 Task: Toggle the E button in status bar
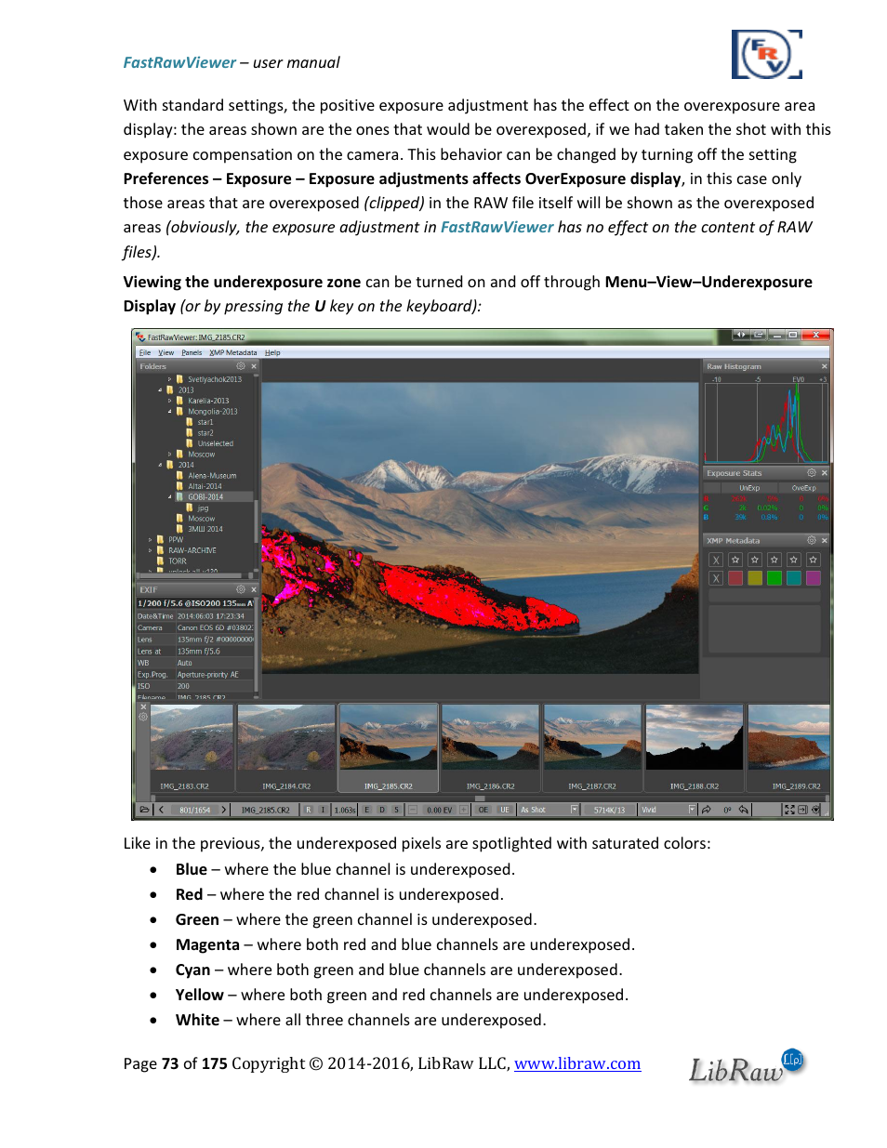(366, 810)
